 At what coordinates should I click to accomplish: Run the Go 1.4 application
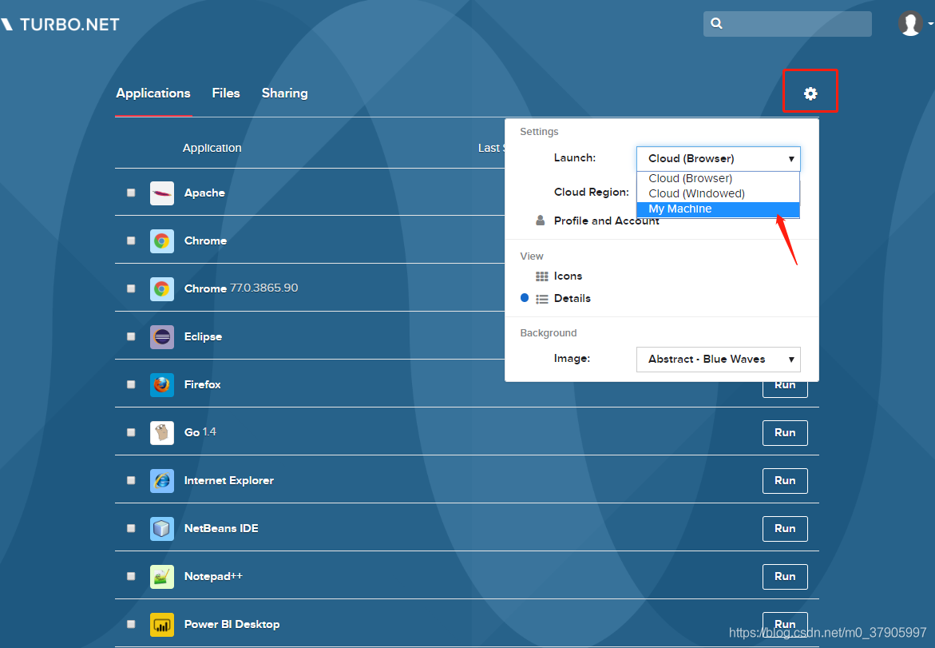[785, 432]
